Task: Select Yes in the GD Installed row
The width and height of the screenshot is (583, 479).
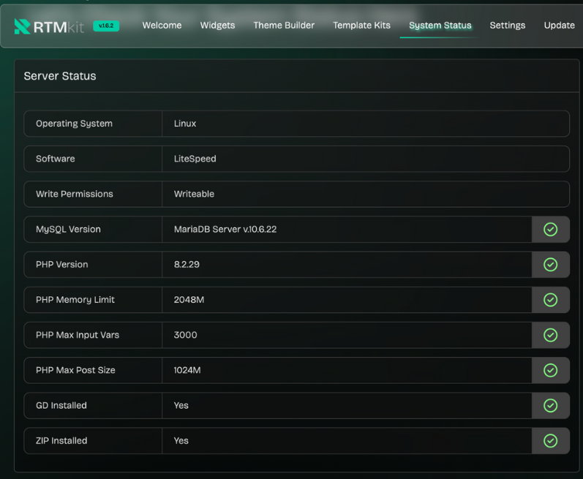Action: [x=181, y=405]
